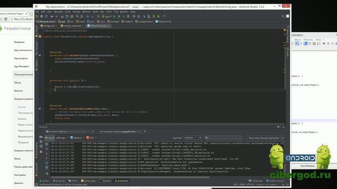
Task: Open the app run configuration dropdown
Action: click(106, 16)
